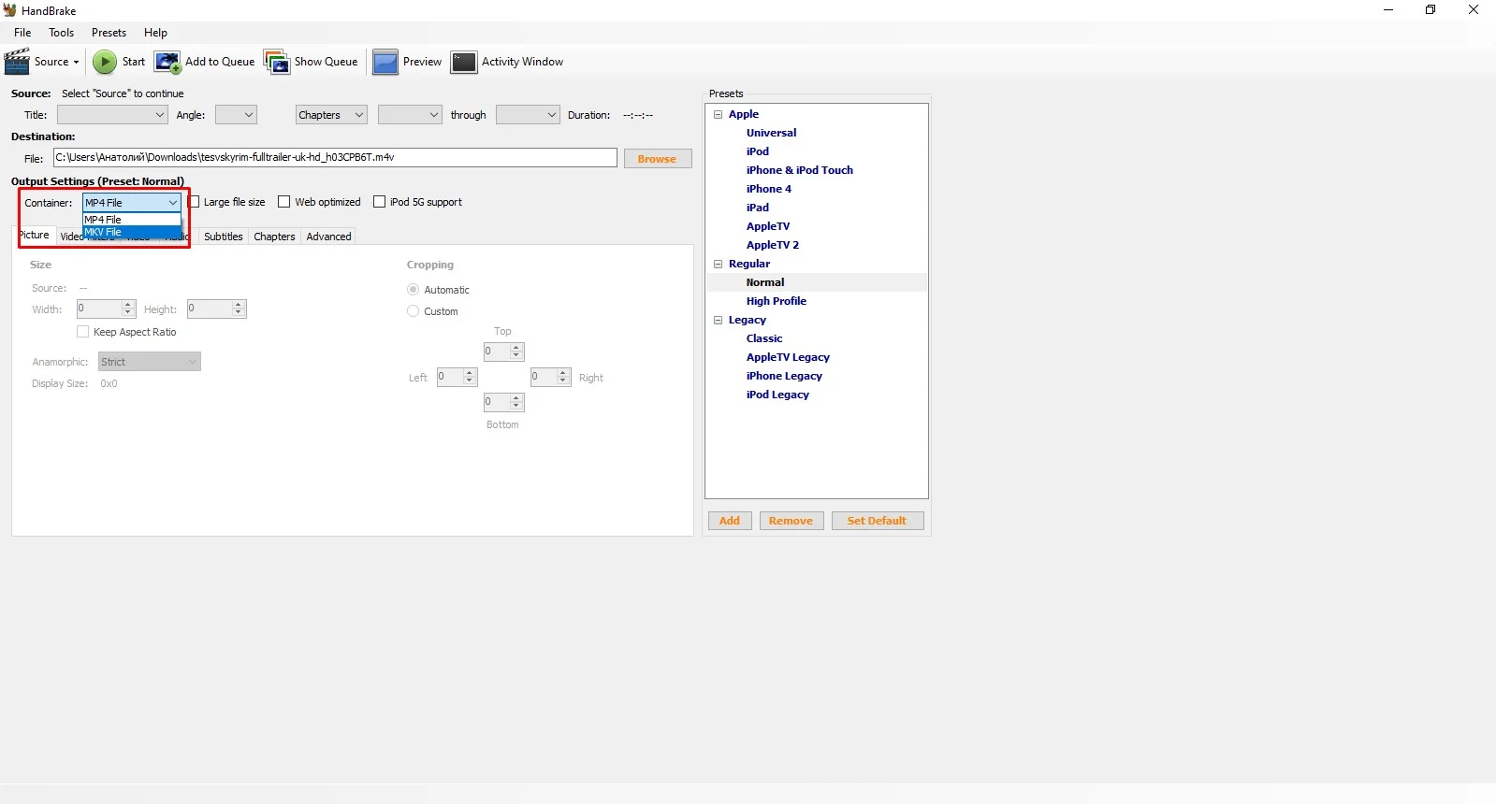Enable the Large file size checkbox
The height and width of the screenshot is (804, 1496).
(x=194, y=202)
